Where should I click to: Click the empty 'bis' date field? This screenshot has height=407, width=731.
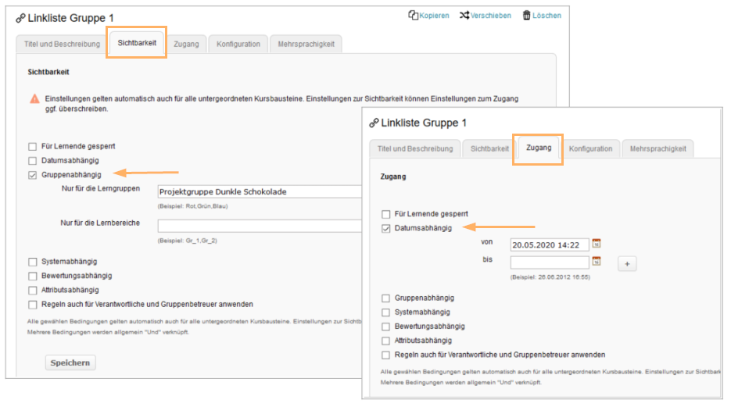coord(549,262)
